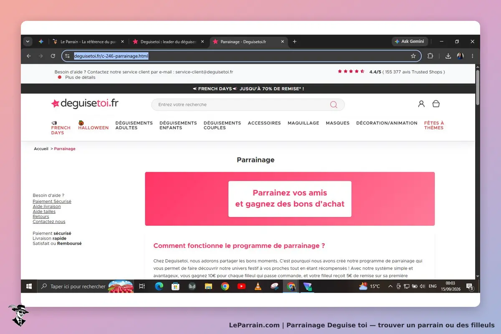Open the Décoration/Animation menu
Viewport: 501px width, 334px height.
pyautogui.click(x=387, y=123)
